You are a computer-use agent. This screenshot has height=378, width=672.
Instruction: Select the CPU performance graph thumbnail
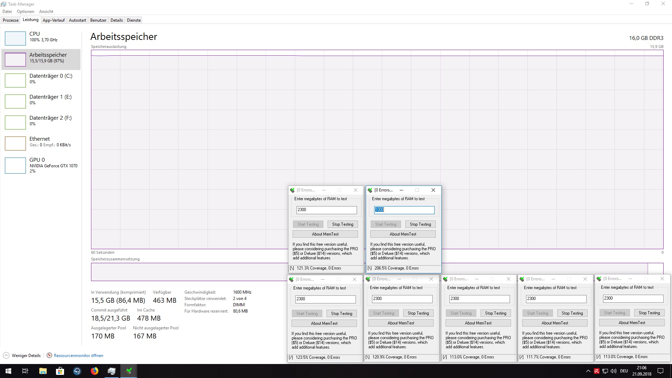(x=15, y=38)
